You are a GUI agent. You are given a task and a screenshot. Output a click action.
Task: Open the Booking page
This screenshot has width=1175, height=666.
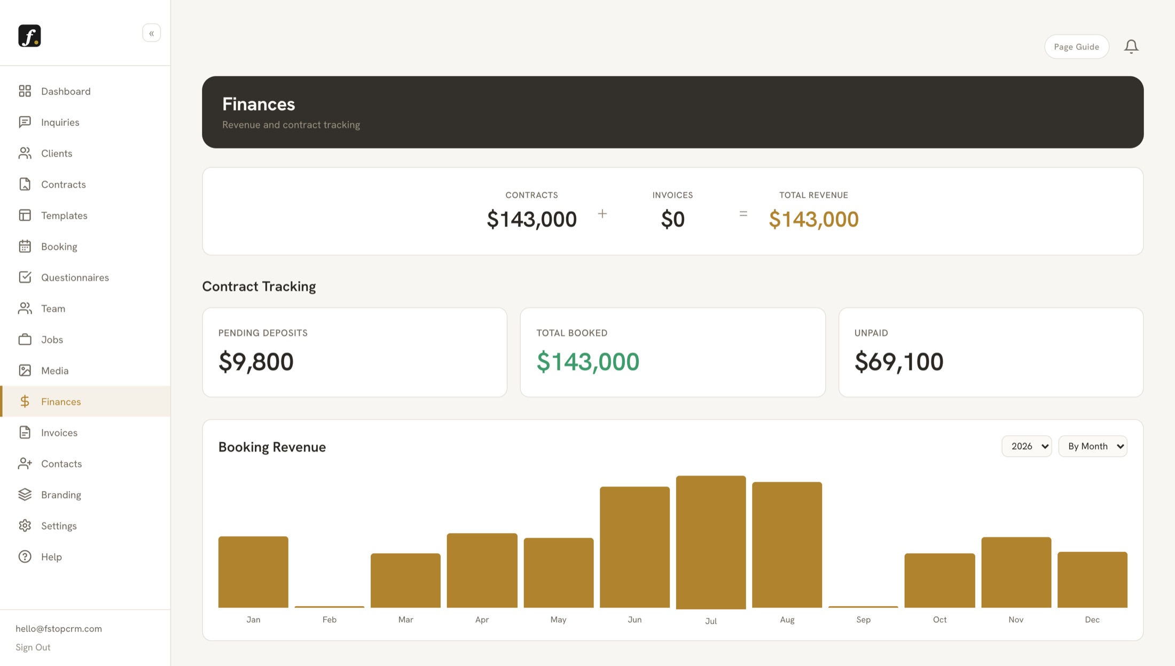[85, 246]
